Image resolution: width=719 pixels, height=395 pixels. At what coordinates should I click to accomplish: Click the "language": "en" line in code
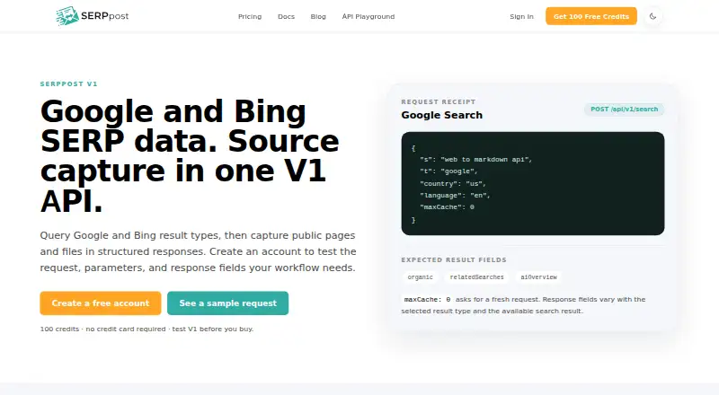coord(455,195)
